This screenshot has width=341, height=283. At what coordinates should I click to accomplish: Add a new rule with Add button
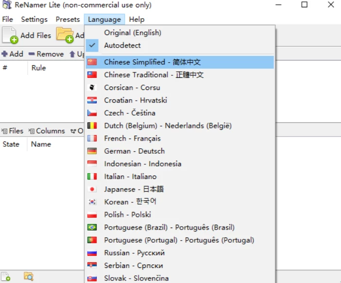pyautogui.click(x=13, y=54)
